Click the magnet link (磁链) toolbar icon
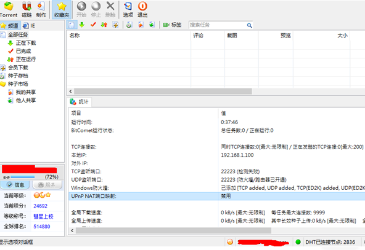Viewport: 365px width, 250px height. click(27, 9)
